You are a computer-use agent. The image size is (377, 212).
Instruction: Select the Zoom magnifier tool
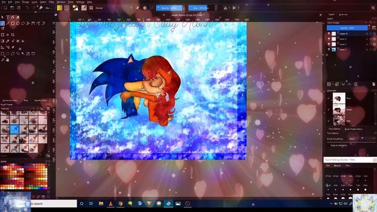point(2,59)
